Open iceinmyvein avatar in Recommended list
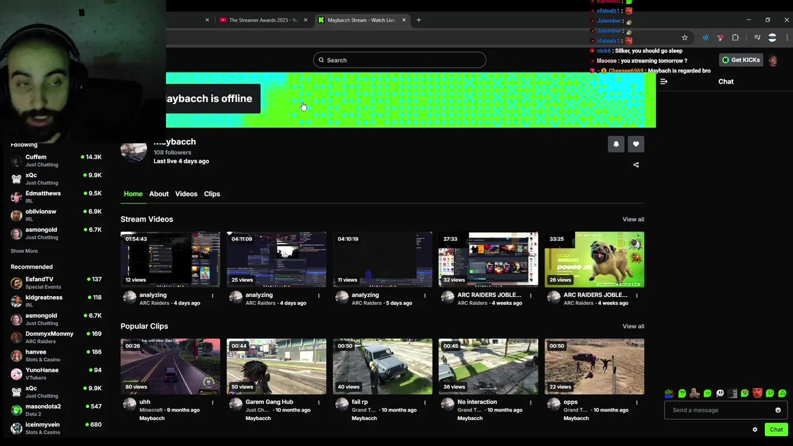Viewport: 793px width, 446px height. point(17,428)
